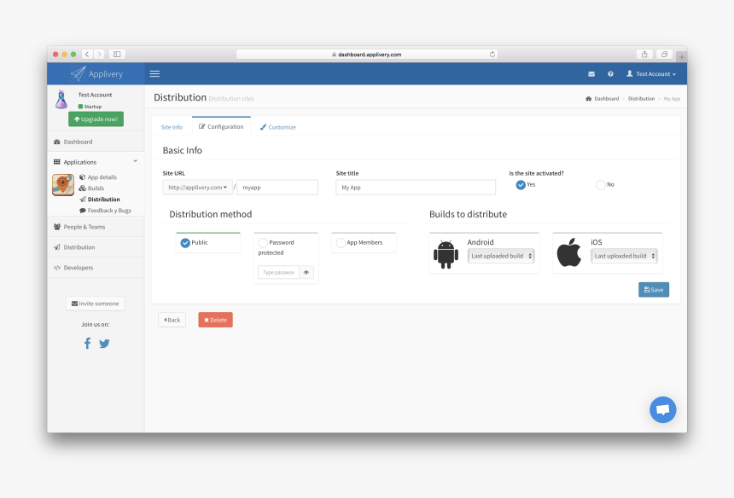Image resolution: width=734 pixels, height=498 pixels.
Task: Switch to the Customize tab
Action: [278, 127]
